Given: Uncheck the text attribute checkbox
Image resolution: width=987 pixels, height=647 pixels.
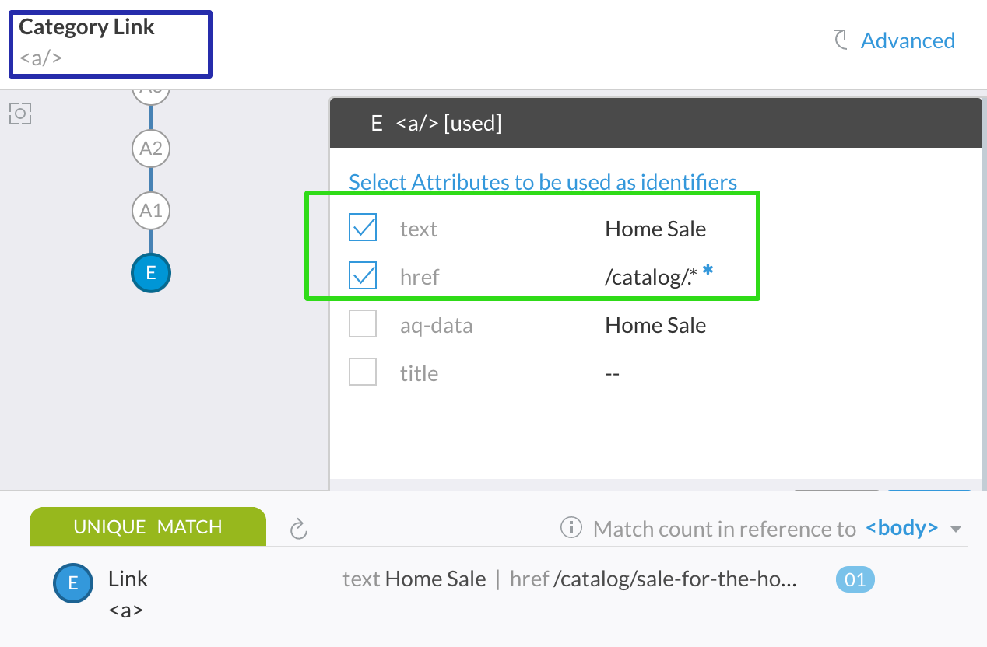Looking at the screenshot, I should click(363, 228).
